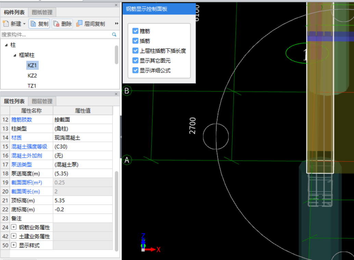The height and width of the screenshot is (260, 354).
Task: Select the 现浇混凝土 value cell
Action: [x=83, y=138]
